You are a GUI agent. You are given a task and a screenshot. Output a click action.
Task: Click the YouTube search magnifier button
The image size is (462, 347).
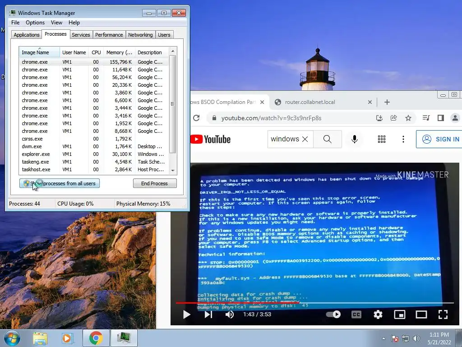click(x=328, y=139)
